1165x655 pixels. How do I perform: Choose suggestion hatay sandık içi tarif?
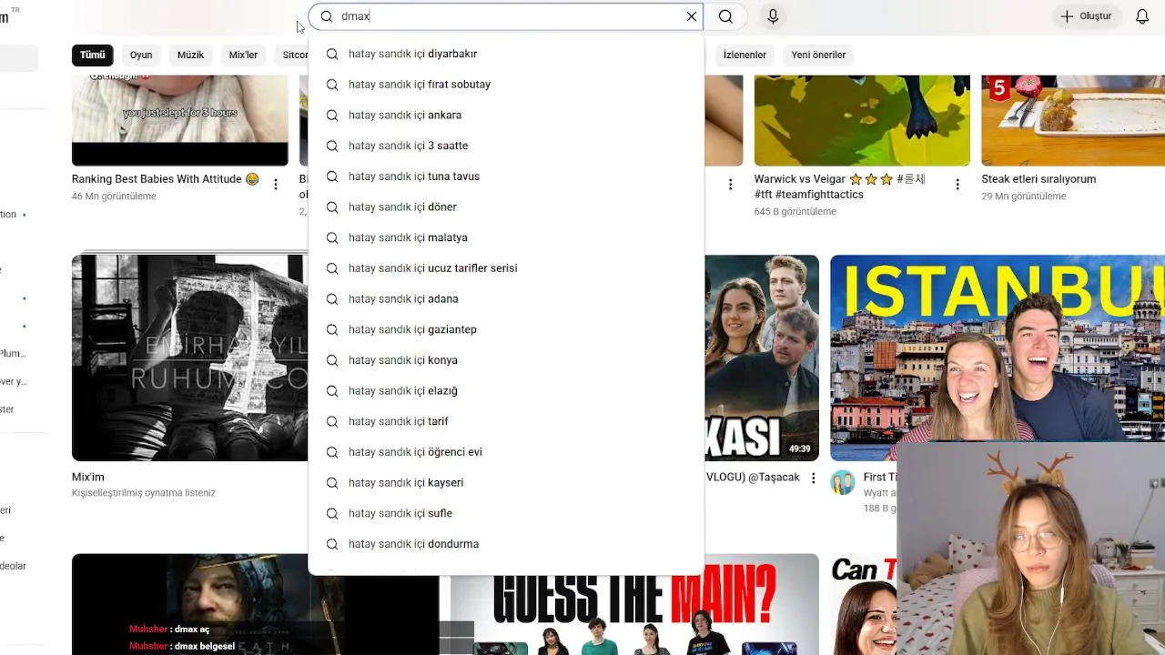pos(506,421)
